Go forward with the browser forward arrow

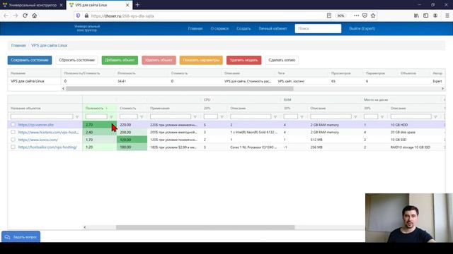point(16,16)
